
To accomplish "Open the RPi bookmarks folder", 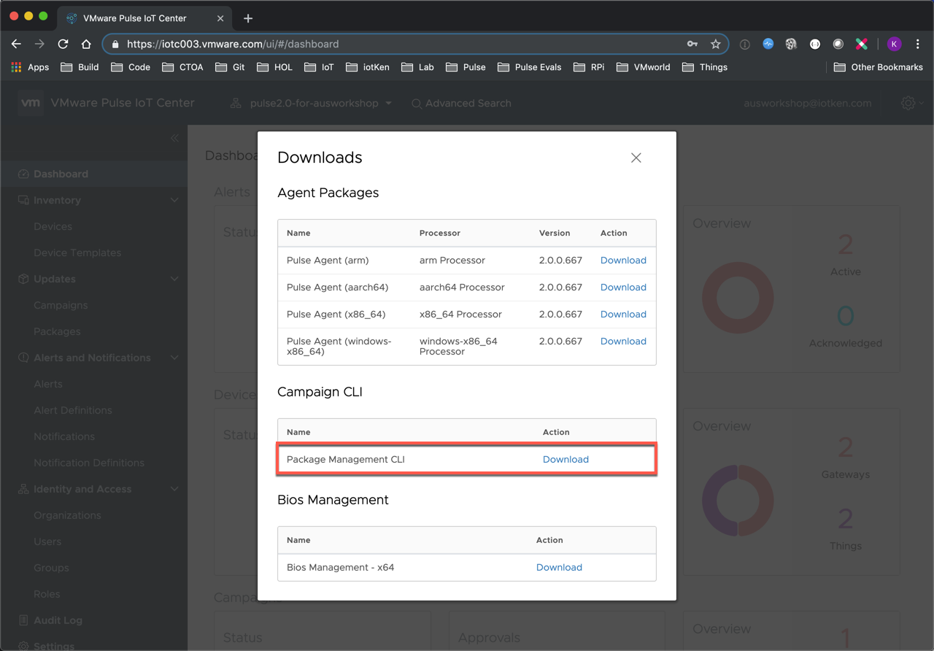I will pos(590,67).
